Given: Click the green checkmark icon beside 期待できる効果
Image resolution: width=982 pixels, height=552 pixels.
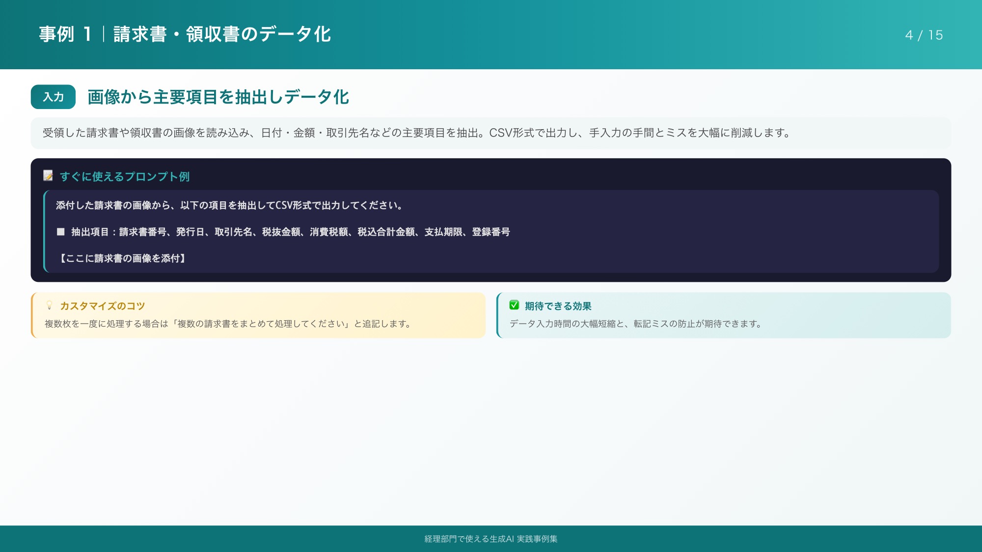Looking at the screenshot, I should pyautogui.click(x=514, y=305).
